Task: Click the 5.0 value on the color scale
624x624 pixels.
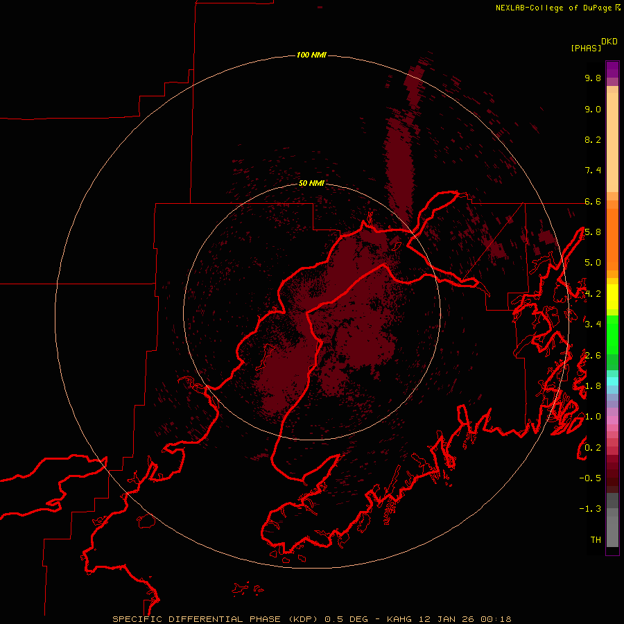Action: point(593,263)
